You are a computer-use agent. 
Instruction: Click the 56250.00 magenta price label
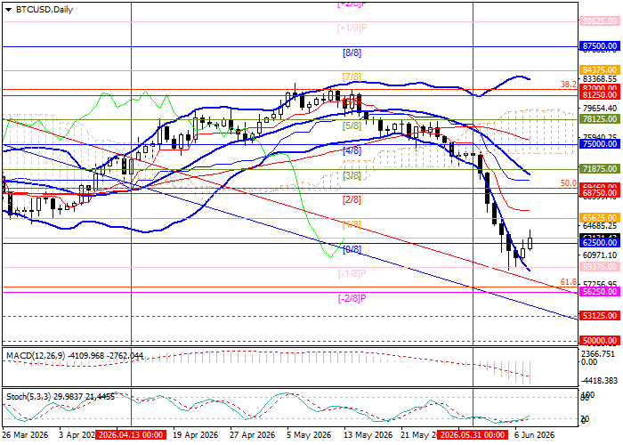point(600,292)
